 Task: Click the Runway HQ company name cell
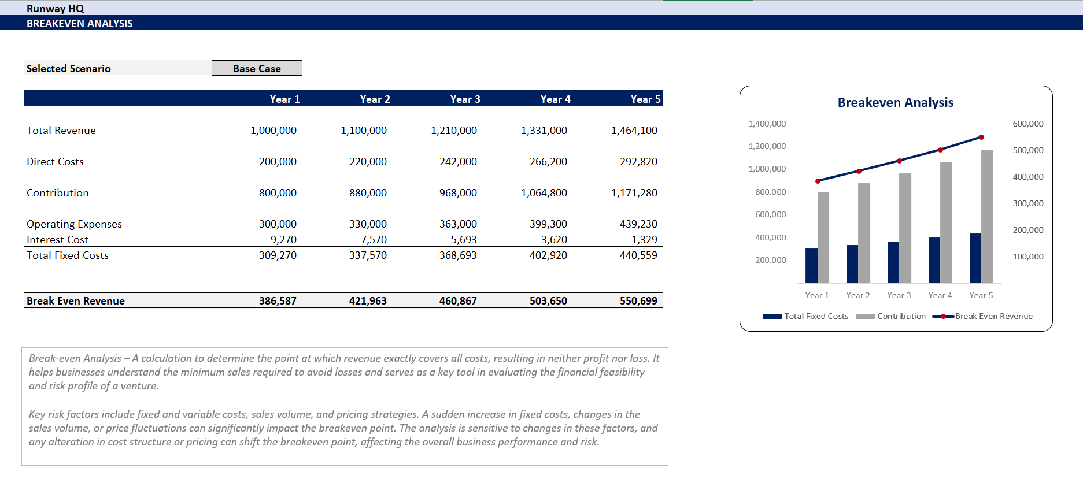click(56, 8)
